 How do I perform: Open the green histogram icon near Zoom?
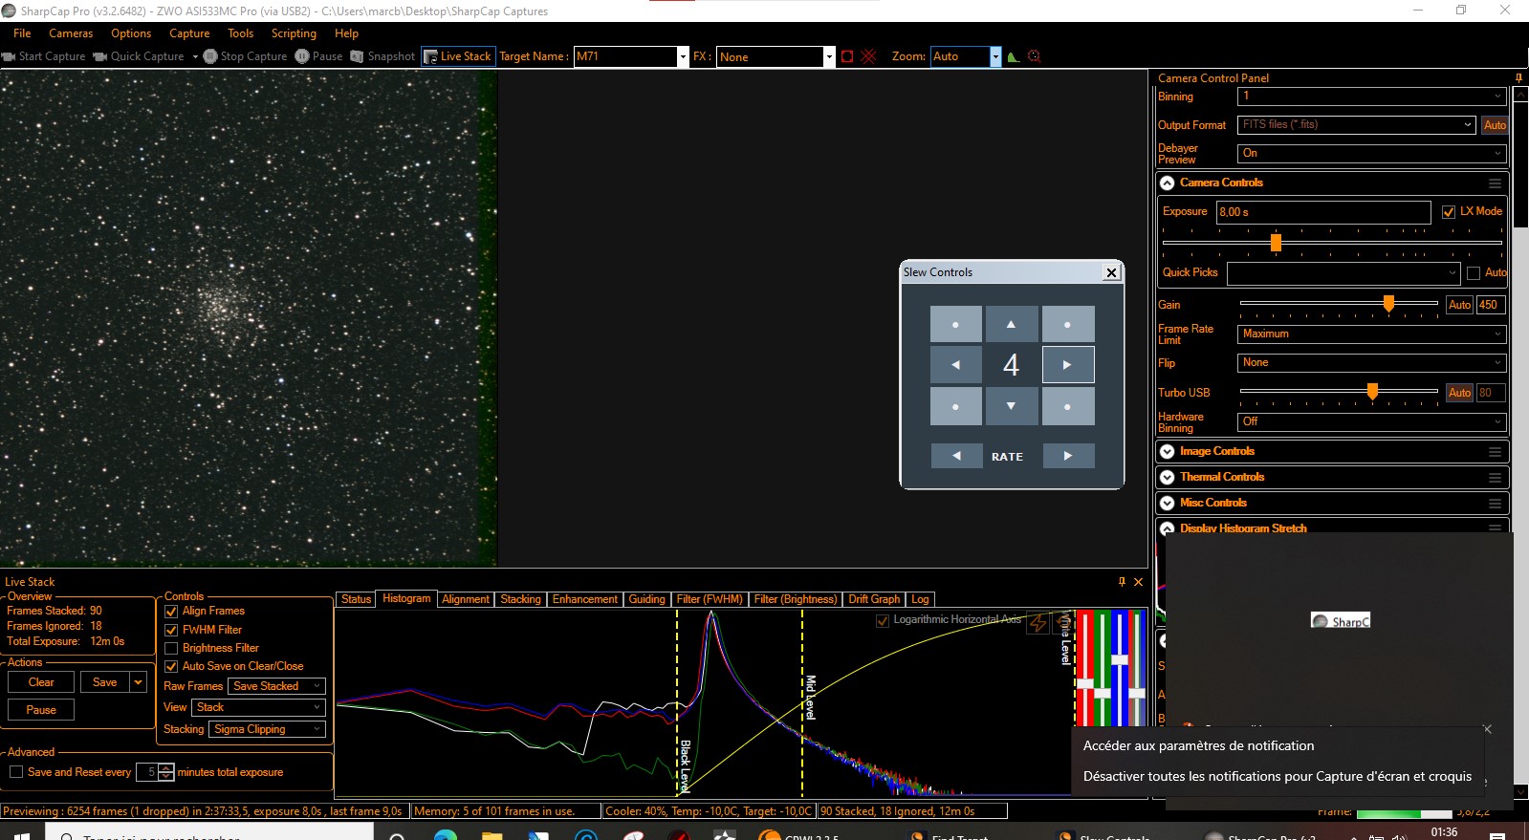point(1013,56)
